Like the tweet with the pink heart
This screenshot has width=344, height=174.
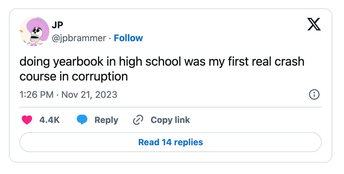tap(27, 120)
